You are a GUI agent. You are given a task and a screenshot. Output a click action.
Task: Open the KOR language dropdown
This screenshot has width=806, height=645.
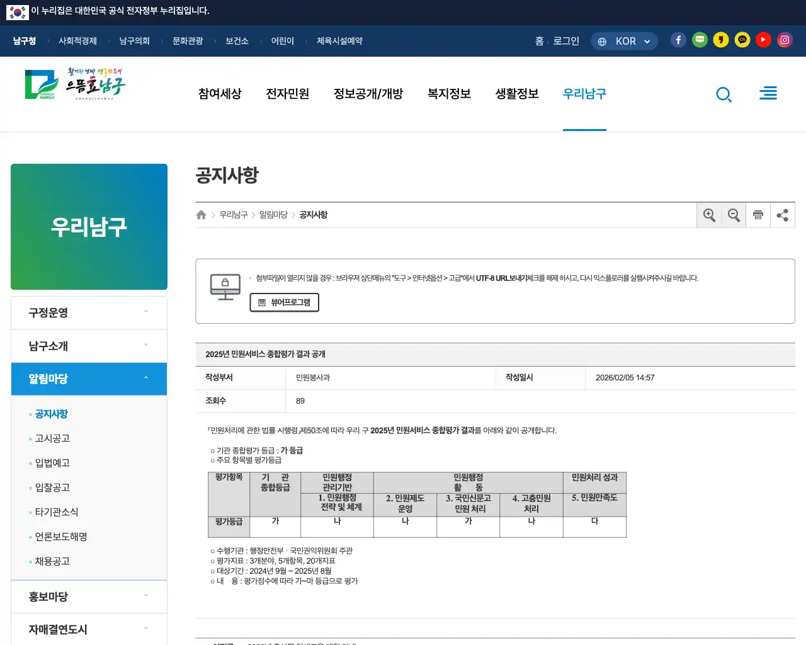pyautogui.click(x=624, y=40)
